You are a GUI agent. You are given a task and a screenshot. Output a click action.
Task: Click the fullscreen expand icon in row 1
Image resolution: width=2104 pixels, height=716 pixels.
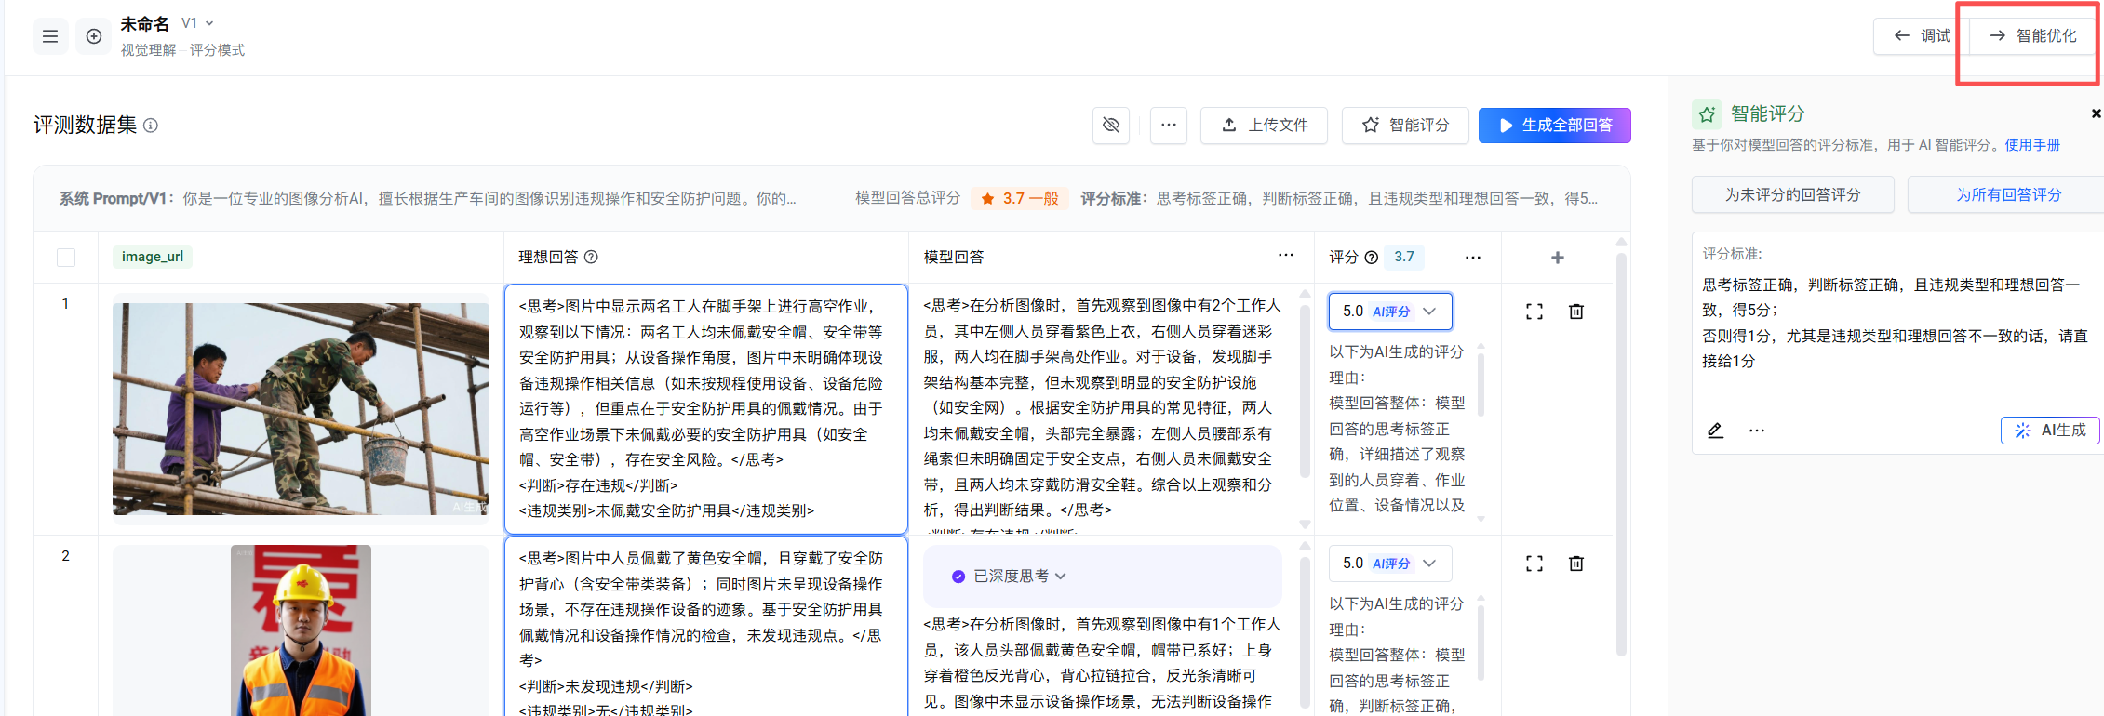1534,312
